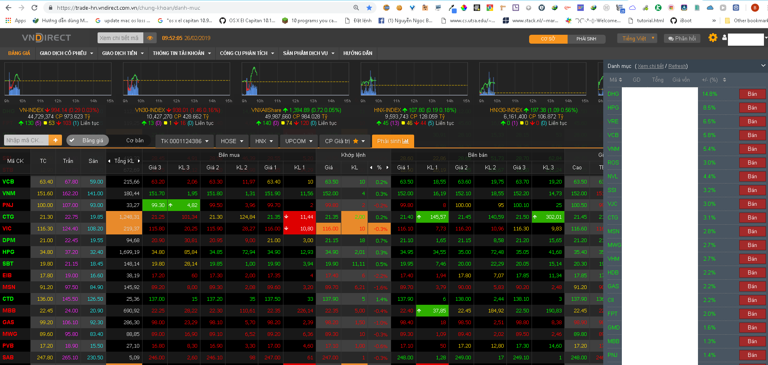The image size is (768, 365).
Task: Click the VNDIRECT logo
Action: pos(46,38)
